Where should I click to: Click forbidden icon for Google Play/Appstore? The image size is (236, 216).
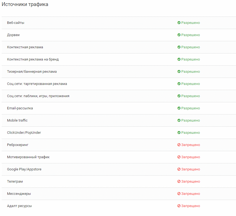(x=179, y=169)
